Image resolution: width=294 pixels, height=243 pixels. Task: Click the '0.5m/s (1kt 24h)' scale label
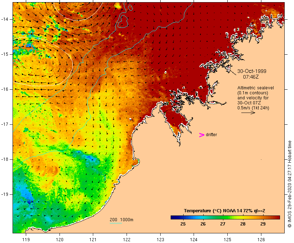tap(253, 108)
